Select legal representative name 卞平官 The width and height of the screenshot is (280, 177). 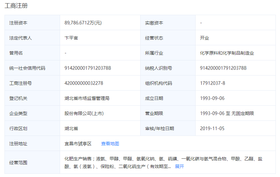coord(71,38)
